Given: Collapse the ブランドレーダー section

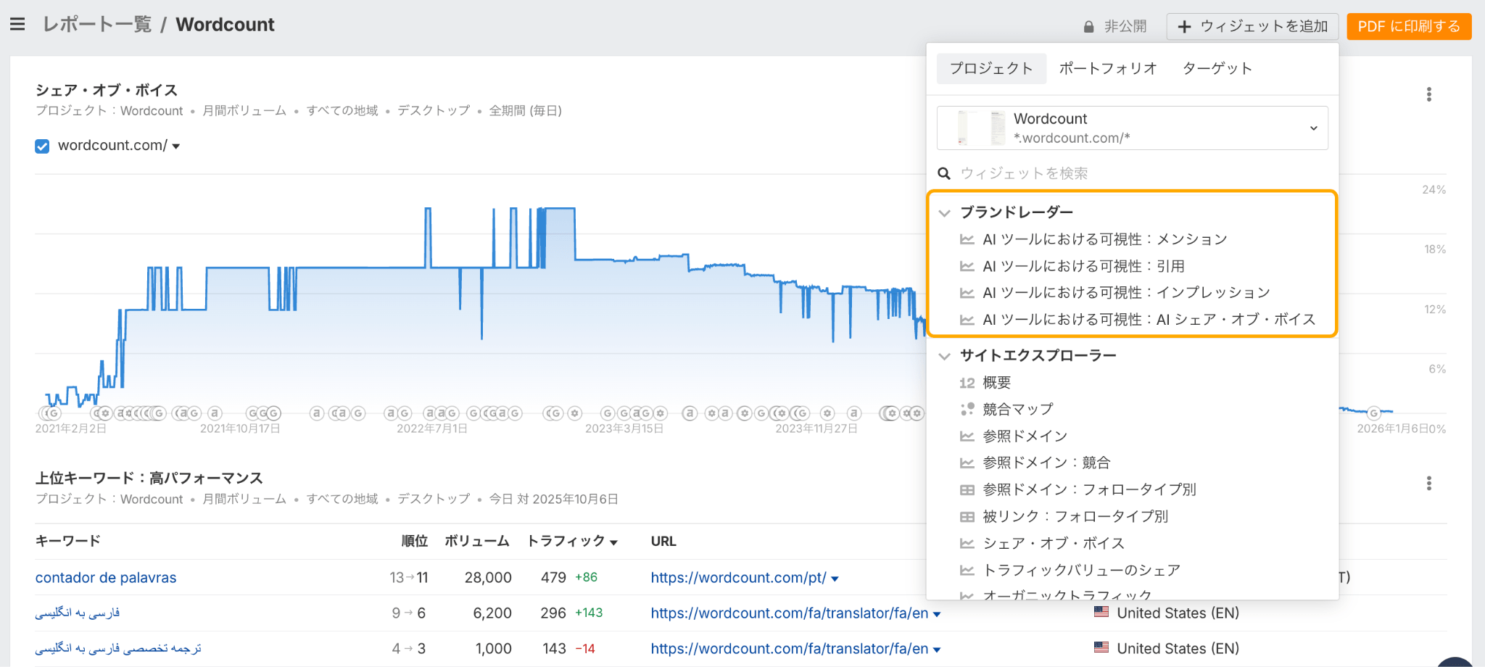Looking at the screenshot, I should coord(944,212).
